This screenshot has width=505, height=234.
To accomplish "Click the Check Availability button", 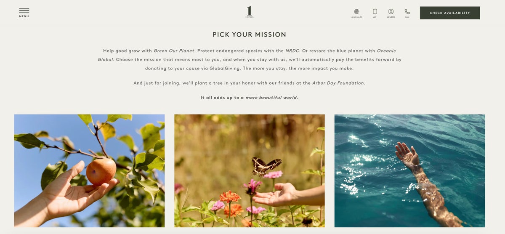I will pyautogui.click(x=450, y=13).
